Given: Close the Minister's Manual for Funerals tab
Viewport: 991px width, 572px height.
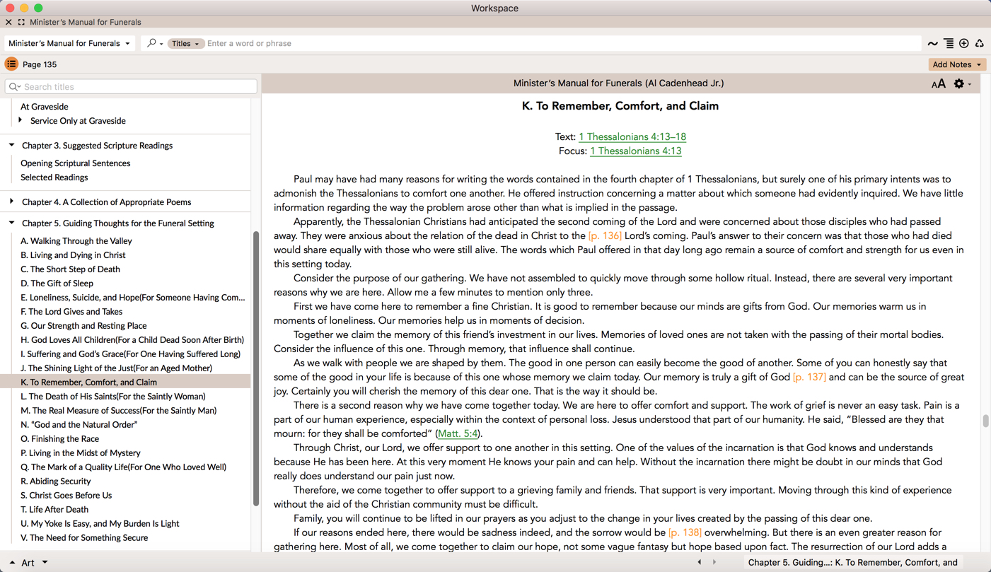Looking at the screenshot, I should coord(8,22).
